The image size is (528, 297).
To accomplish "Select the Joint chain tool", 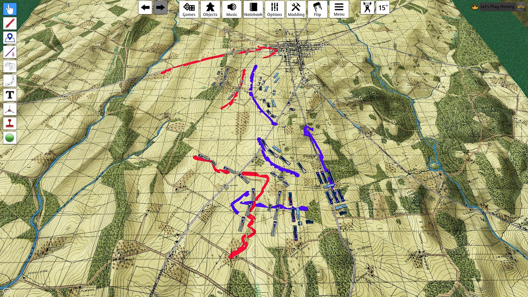I will (10, 81).
